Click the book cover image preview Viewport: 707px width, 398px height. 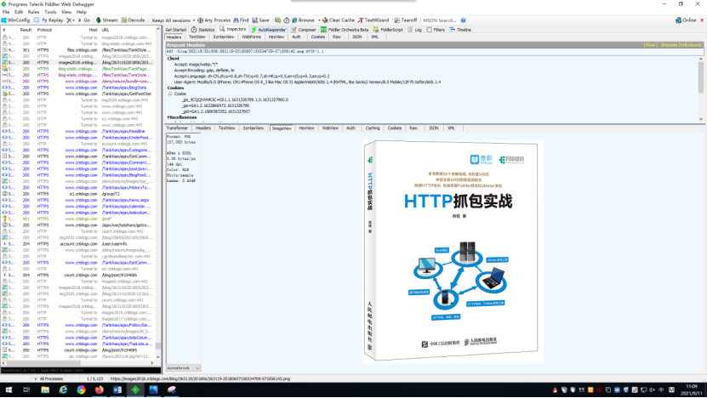coord(453,252)
